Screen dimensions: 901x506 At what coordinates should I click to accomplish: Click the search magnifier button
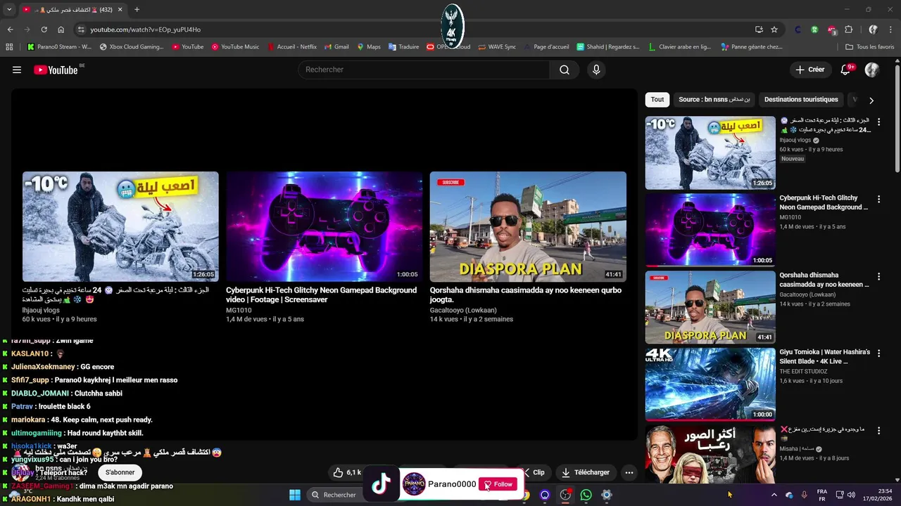tap(565, 70)
